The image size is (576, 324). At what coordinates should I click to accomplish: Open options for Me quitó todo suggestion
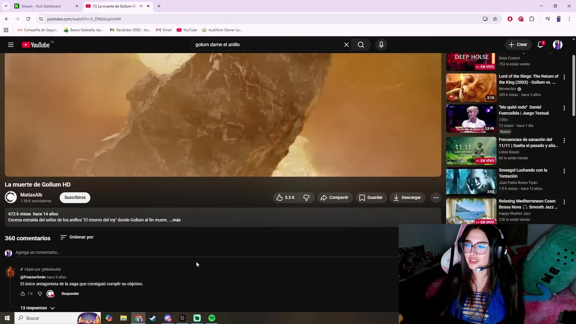pos(564,108)
